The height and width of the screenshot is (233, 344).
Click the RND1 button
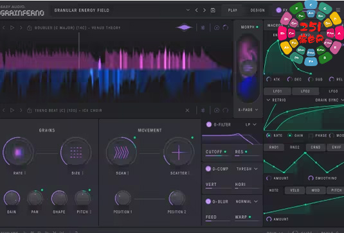274,148
